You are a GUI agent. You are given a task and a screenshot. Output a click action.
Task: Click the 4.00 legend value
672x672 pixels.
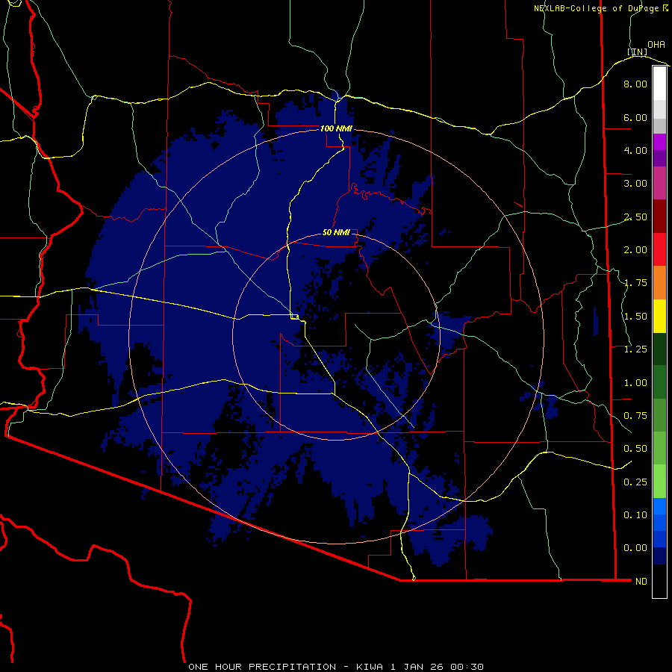tap(635, 150)
